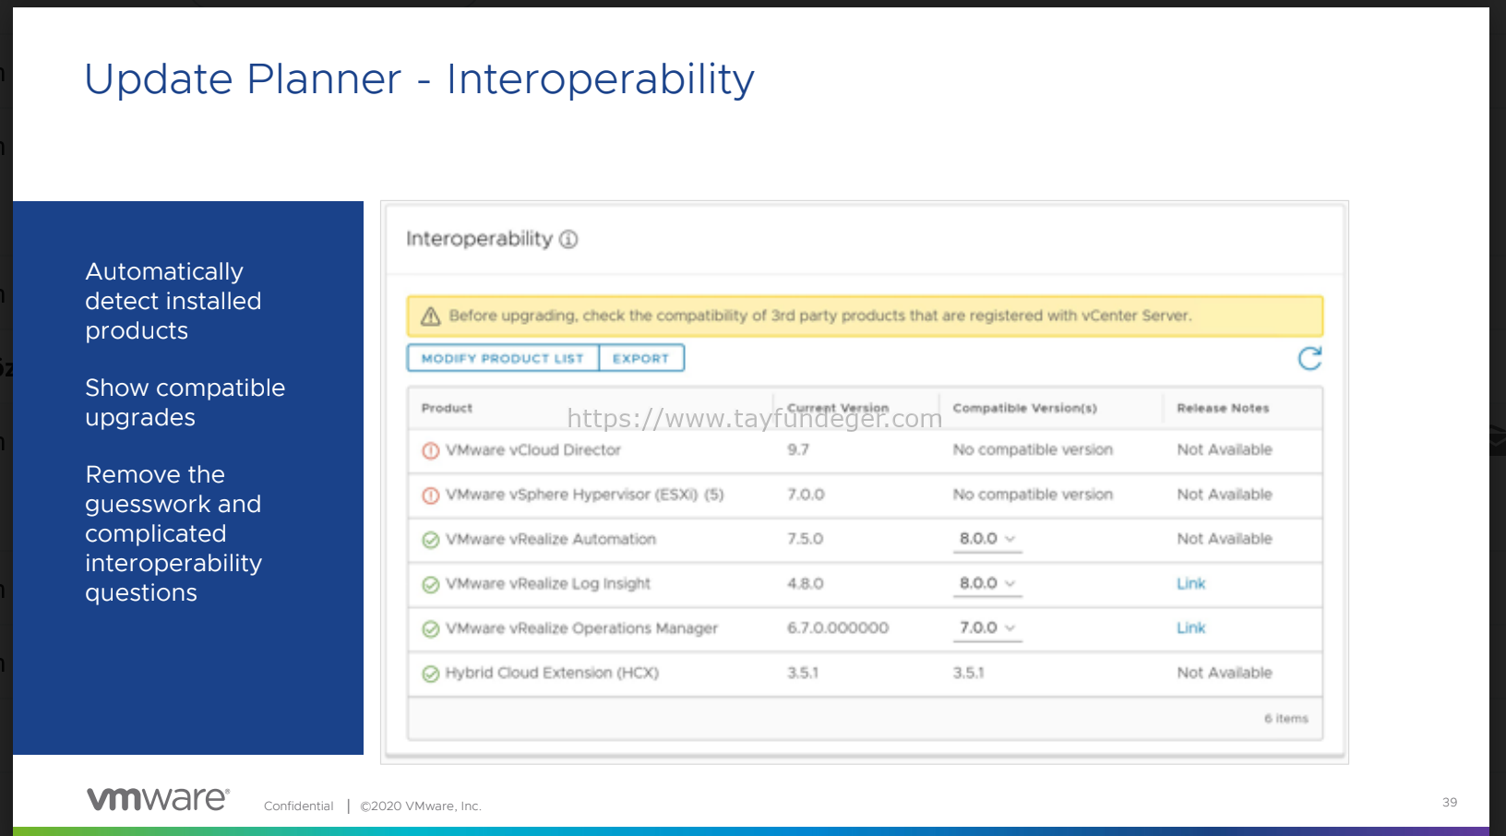Click the green check beside vRealize Operations Manager
1506x836 pixels.
430,629
